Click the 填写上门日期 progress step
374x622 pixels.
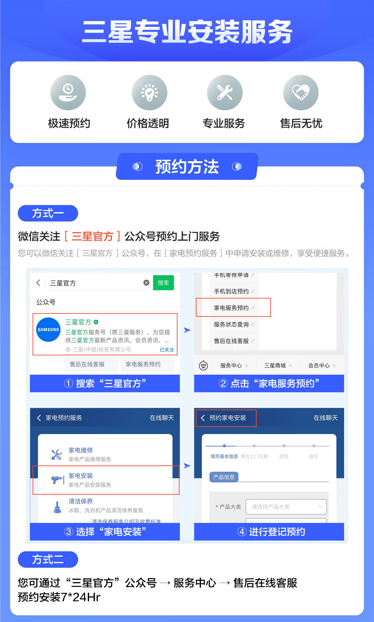(254, 456)
